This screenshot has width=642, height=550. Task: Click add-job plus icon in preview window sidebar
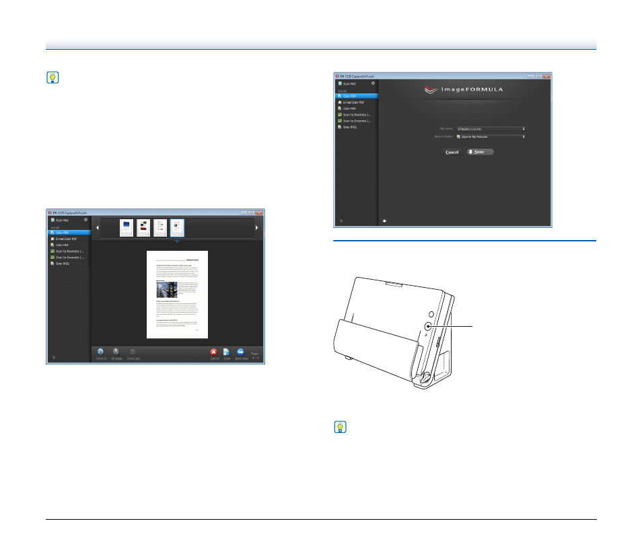pyautogui.click(x=54, y=357)
